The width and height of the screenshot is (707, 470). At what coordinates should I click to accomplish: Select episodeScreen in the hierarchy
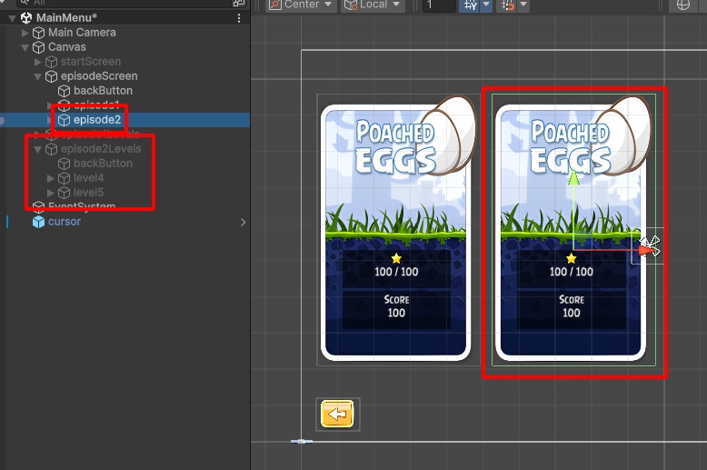99,75
